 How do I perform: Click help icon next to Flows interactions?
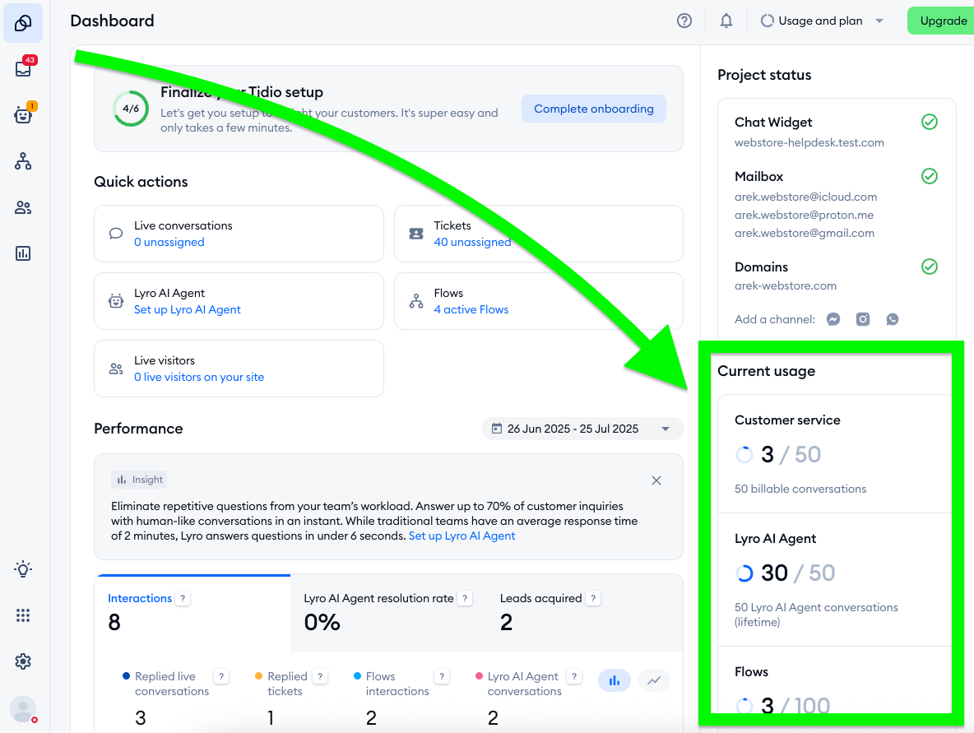tap(442, 676)
